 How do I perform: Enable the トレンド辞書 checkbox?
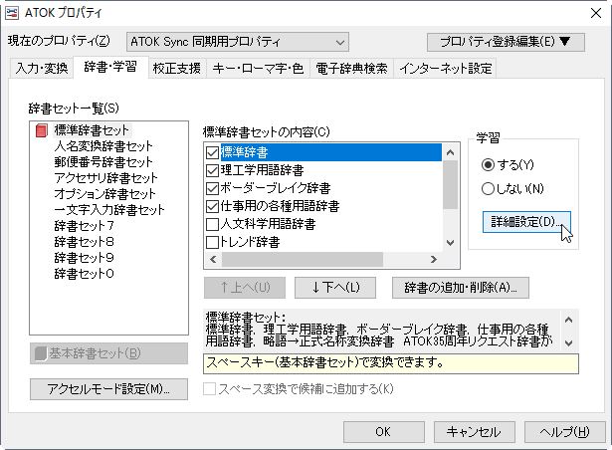pyautogui.click(x=212, y=242)
